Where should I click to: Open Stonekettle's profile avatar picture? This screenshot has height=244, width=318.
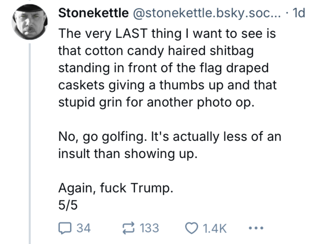[30, 22]
